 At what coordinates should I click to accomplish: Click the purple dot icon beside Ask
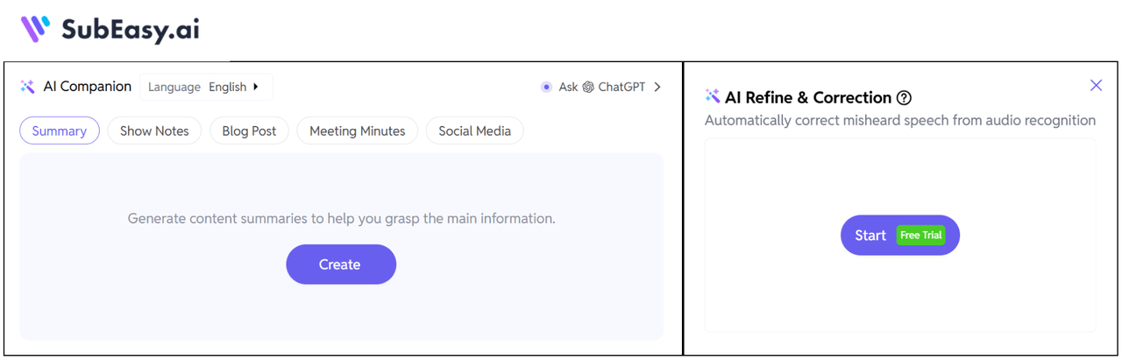pyautogui.click(x=546, y=87)
